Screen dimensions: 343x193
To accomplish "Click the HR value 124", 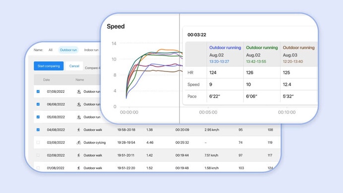I will tap(213, 72).
